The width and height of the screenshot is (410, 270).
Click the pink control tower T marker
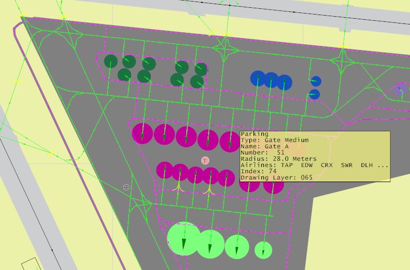click(x=206, y=161)
